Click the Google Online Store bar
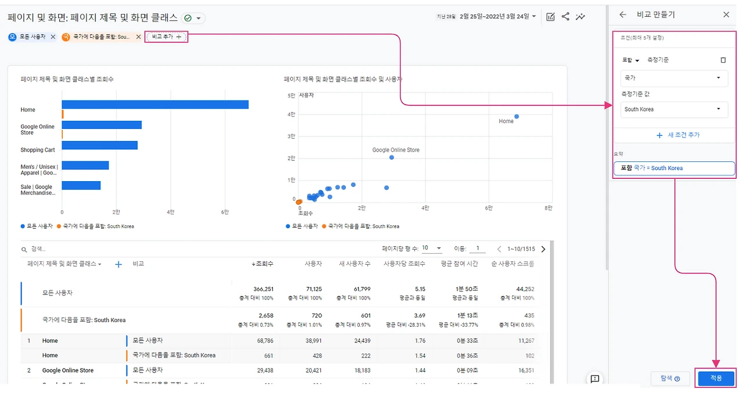Image resolution: width=743 pixels, height=393 pixels. [x=102, y=125]
